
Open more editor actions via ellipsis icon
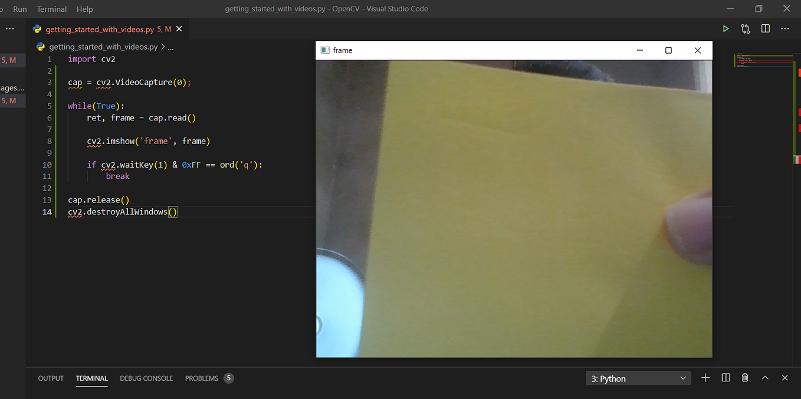(784, 28)
